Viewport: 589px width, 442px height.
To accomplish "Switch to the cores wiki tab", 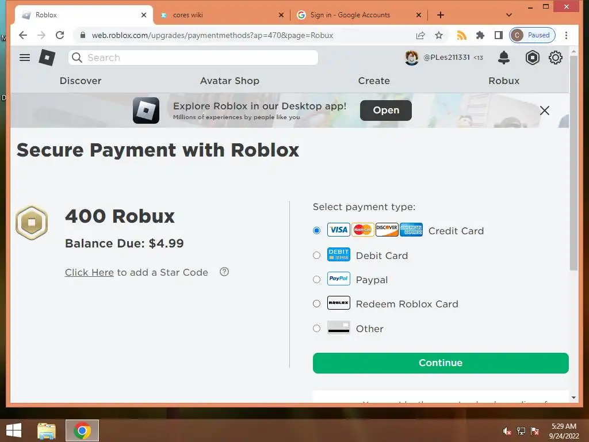I will point(221,15).
